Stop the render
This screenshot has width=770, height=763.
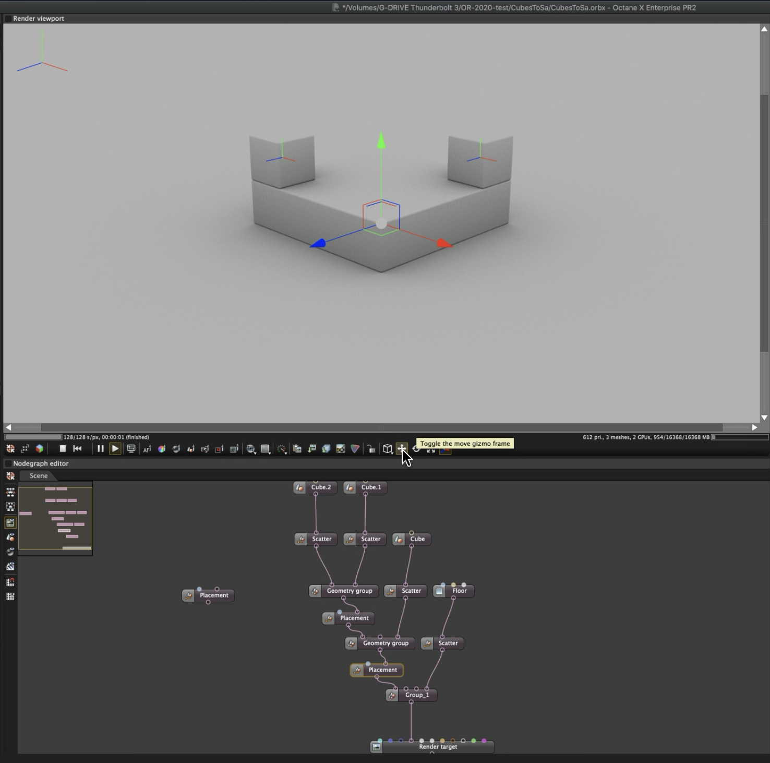pyautogui.click(x=63, y=449)
